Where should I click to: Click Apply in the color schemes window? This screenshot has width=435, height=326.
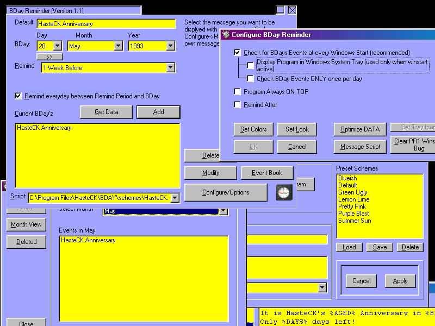(x=400, y=281)
